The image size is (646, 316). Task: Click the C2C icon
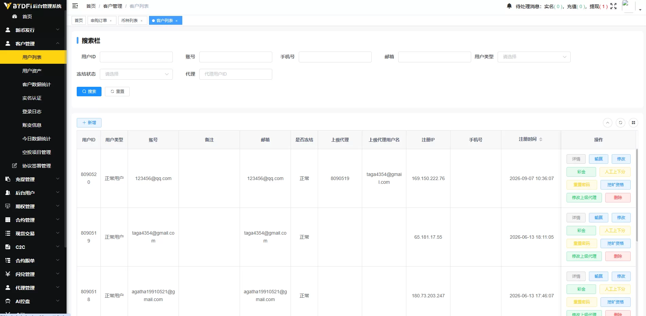[x=8, y=247]
